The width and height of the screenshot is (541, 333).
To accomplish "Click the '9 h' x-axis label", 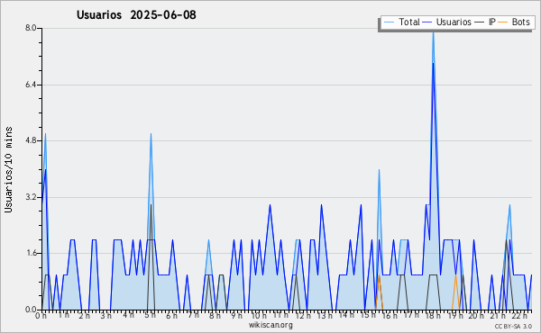I will 236,316.
